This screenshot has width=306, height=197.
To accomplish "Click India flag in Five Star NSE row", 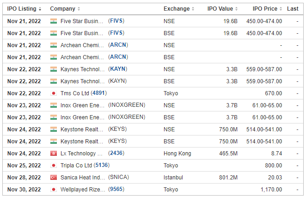I will point(54,21).
